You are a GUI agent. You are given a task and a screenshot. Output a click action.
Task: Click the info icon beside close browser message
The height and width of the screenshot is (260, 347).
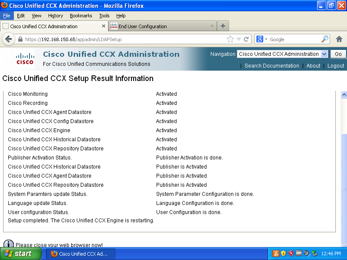pyautogui.click(x=8, y=244)
